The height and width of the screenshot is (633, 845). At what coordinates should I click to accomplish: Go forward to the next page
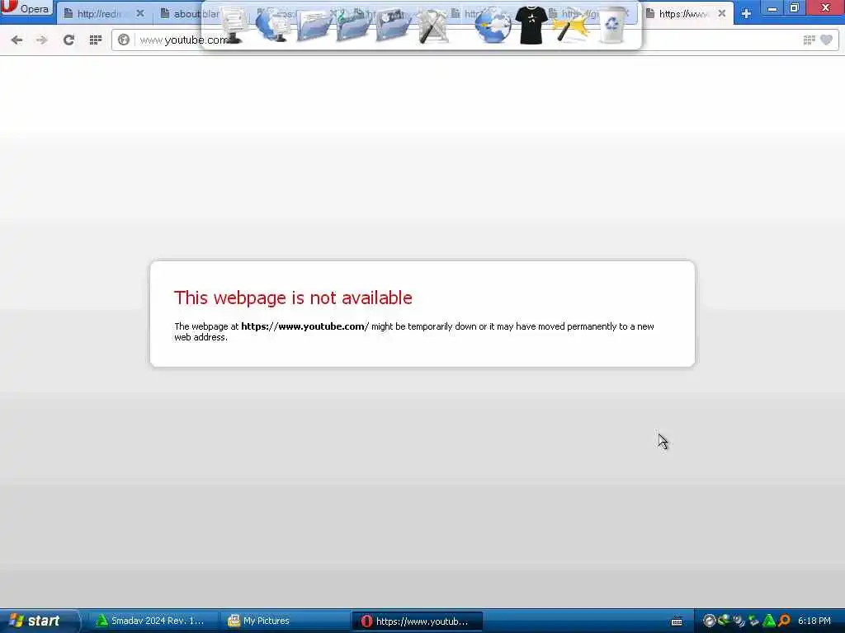pyautogui.click(x=41, y=40)
